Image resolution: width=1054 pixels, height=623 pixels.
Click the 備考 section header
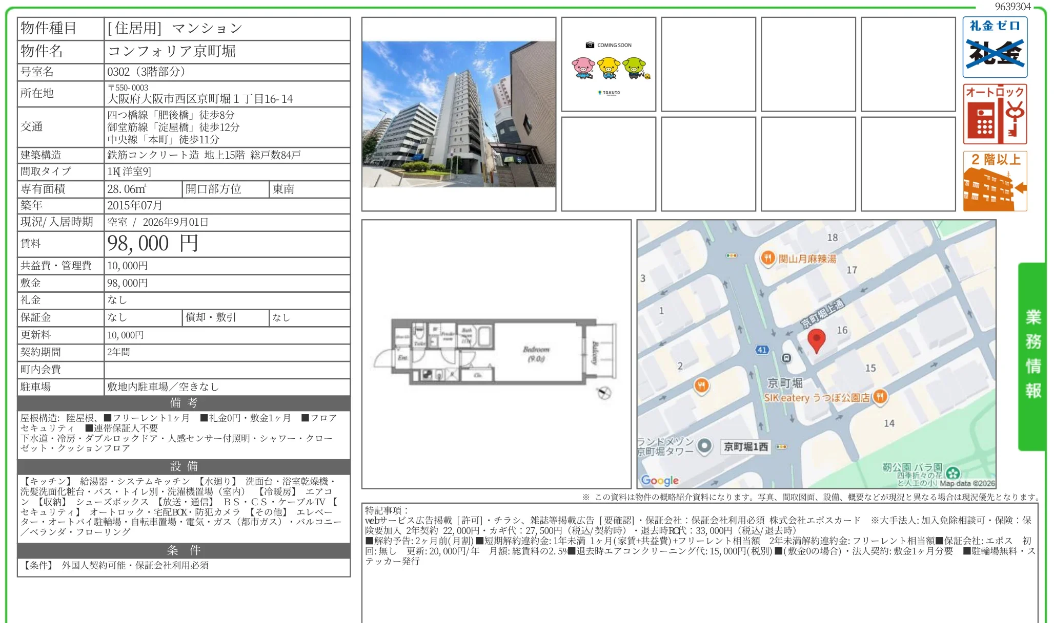tap(184, 403)
